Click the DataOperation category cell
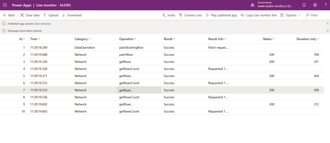This screenshot has width=330, height=143. click(x=85, y=47)
